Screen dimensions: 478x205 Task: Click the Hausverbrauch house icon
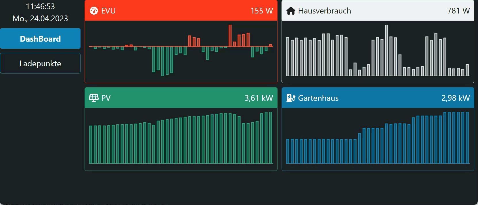pos(291,11)
